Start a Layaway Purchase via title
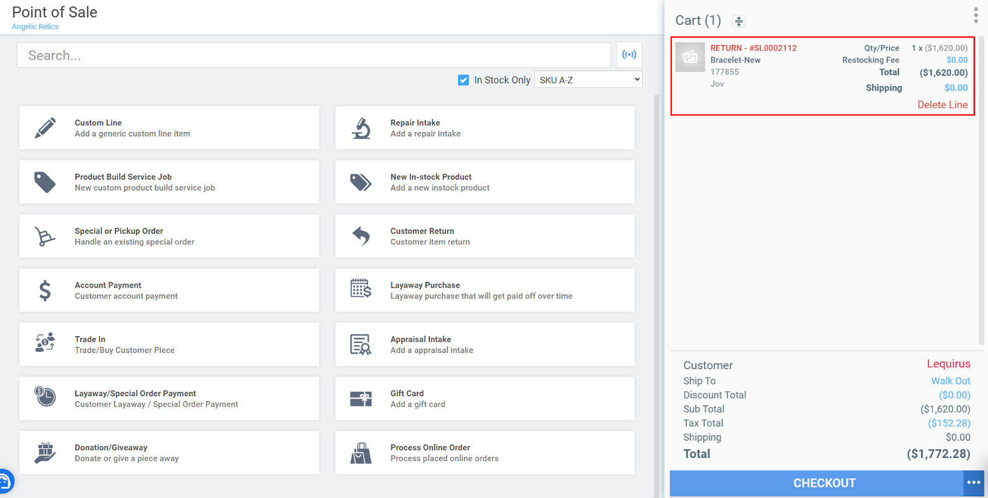 (x=425, y=285)
